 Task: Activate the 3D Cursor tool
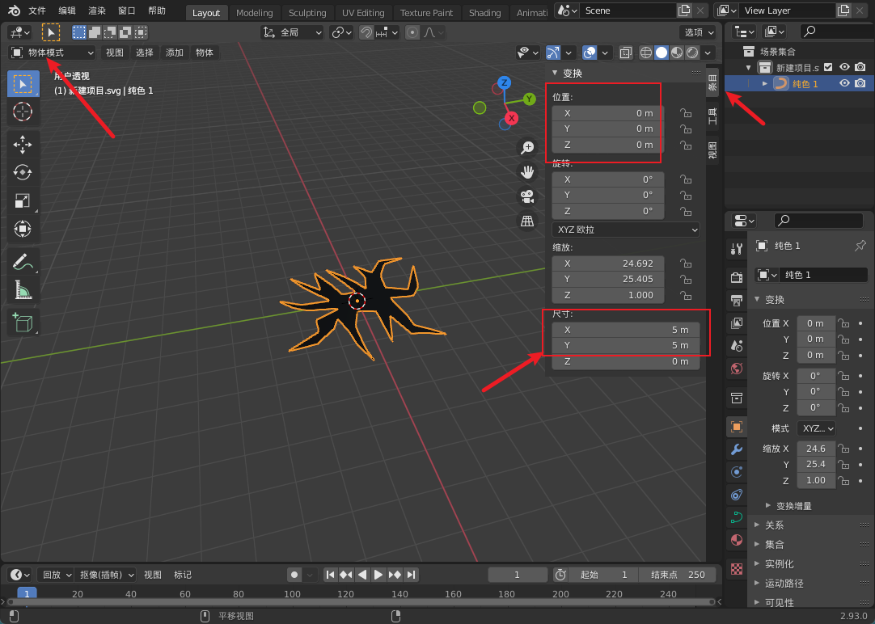pyautogui.click(x=23, y=112)
